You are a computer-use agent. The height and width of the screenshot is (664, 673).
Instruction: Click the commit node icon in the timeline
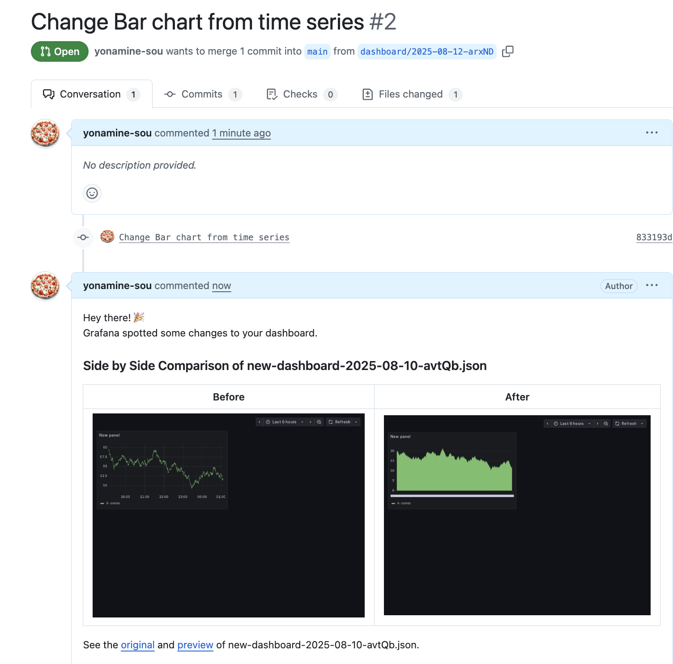[83, 237]
